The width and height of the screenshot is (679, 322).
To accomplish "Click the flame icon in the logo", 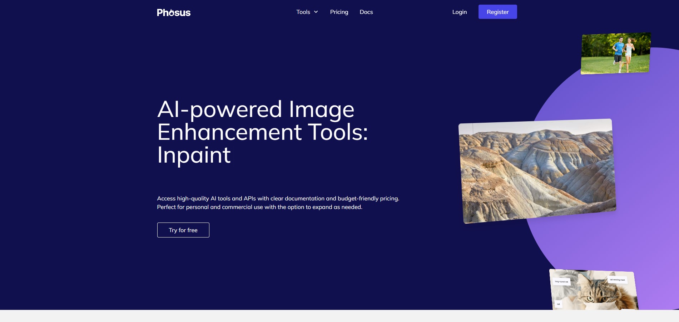I will pyautogui.click(x=172, y=12).
